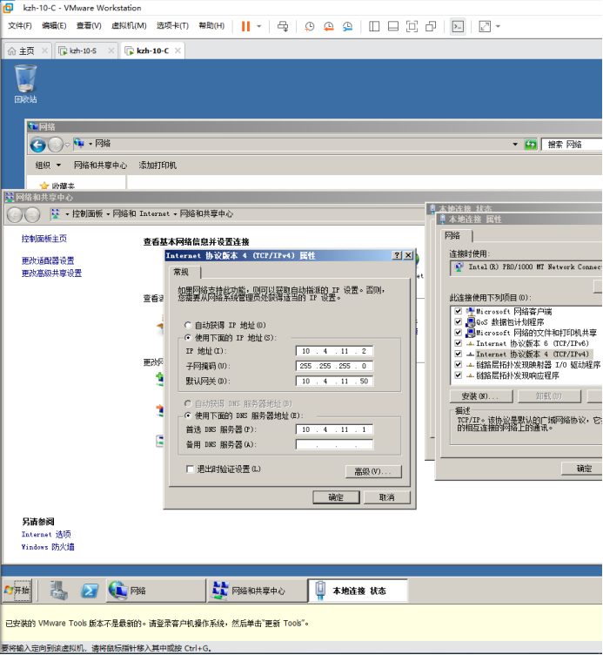This screenshot has height=655, width=603.
Task: Open the console view toolbar icon
Action: click(458, 26)
